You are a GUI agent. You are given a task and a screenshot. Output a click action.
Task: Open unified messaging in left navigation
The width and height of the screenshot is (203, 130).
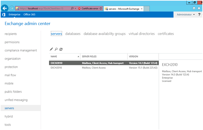16,100
